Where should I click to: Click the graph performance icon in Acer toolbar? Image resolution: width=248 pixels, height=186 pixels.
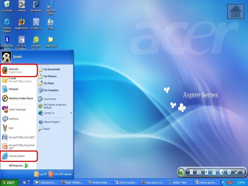tap(237, 172)
